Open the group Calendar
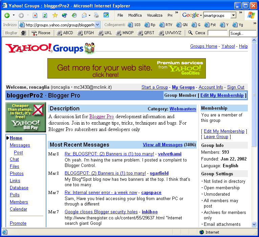The image size is (259, 237). (18, 209)
